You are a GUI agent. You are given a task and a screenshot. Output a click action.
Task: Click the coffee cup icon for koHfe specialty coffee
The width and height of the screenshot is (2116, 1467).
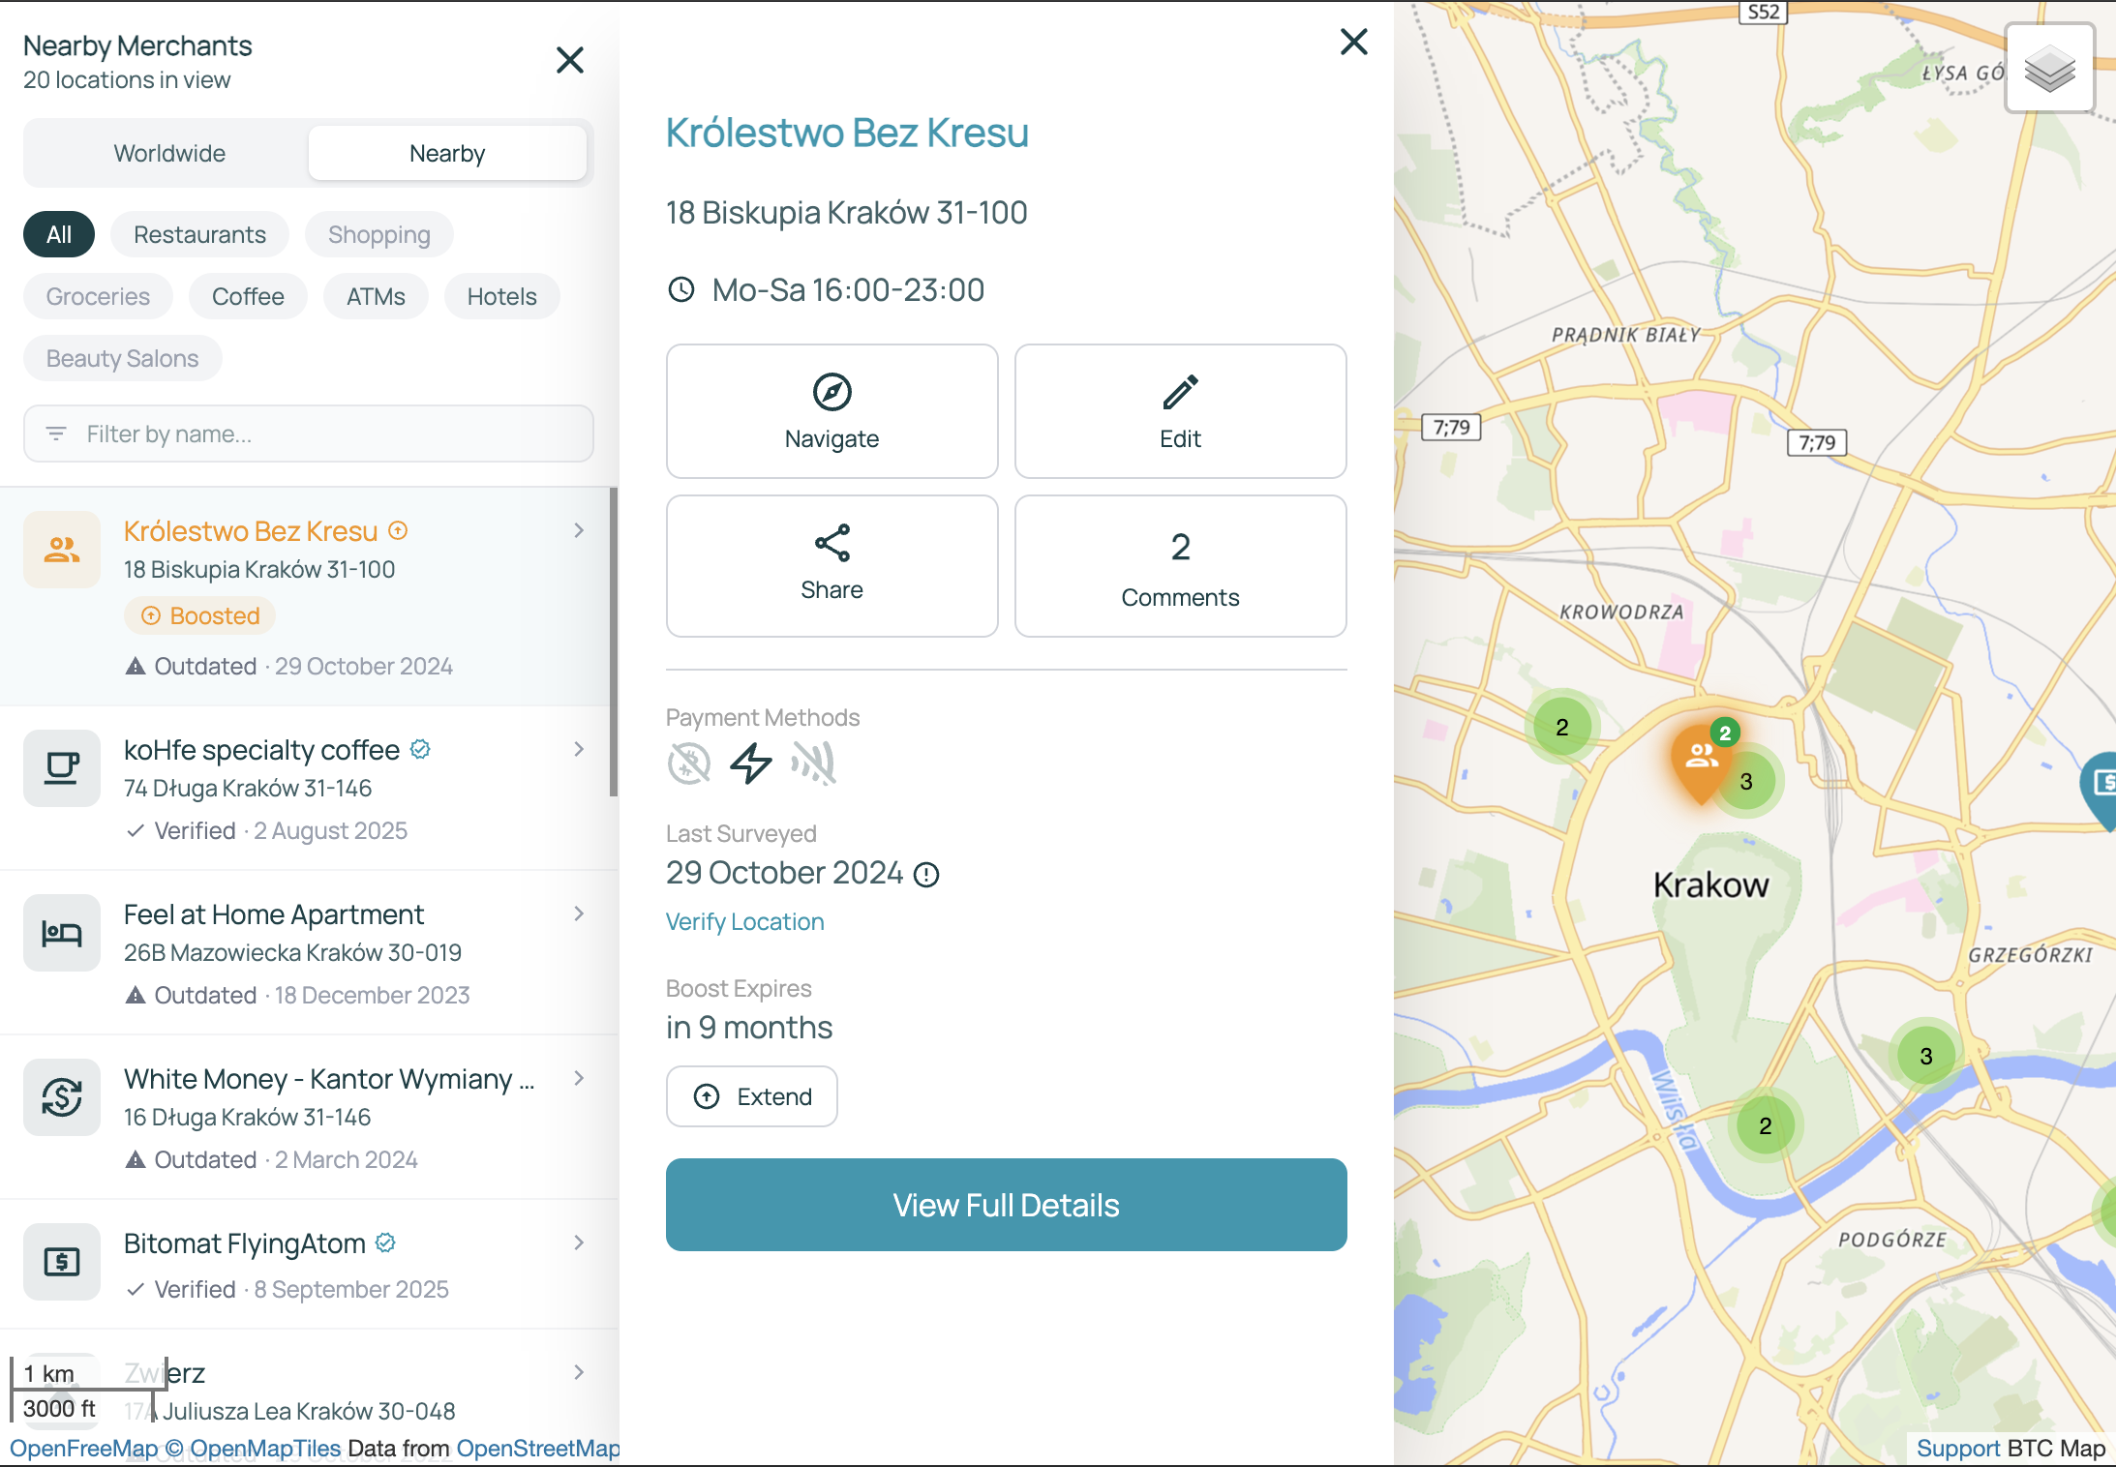click(61, 767)
